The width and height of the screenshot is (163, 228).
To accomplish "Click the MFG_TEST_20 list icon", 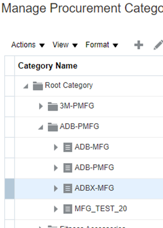I will click(x=68, y=209).
